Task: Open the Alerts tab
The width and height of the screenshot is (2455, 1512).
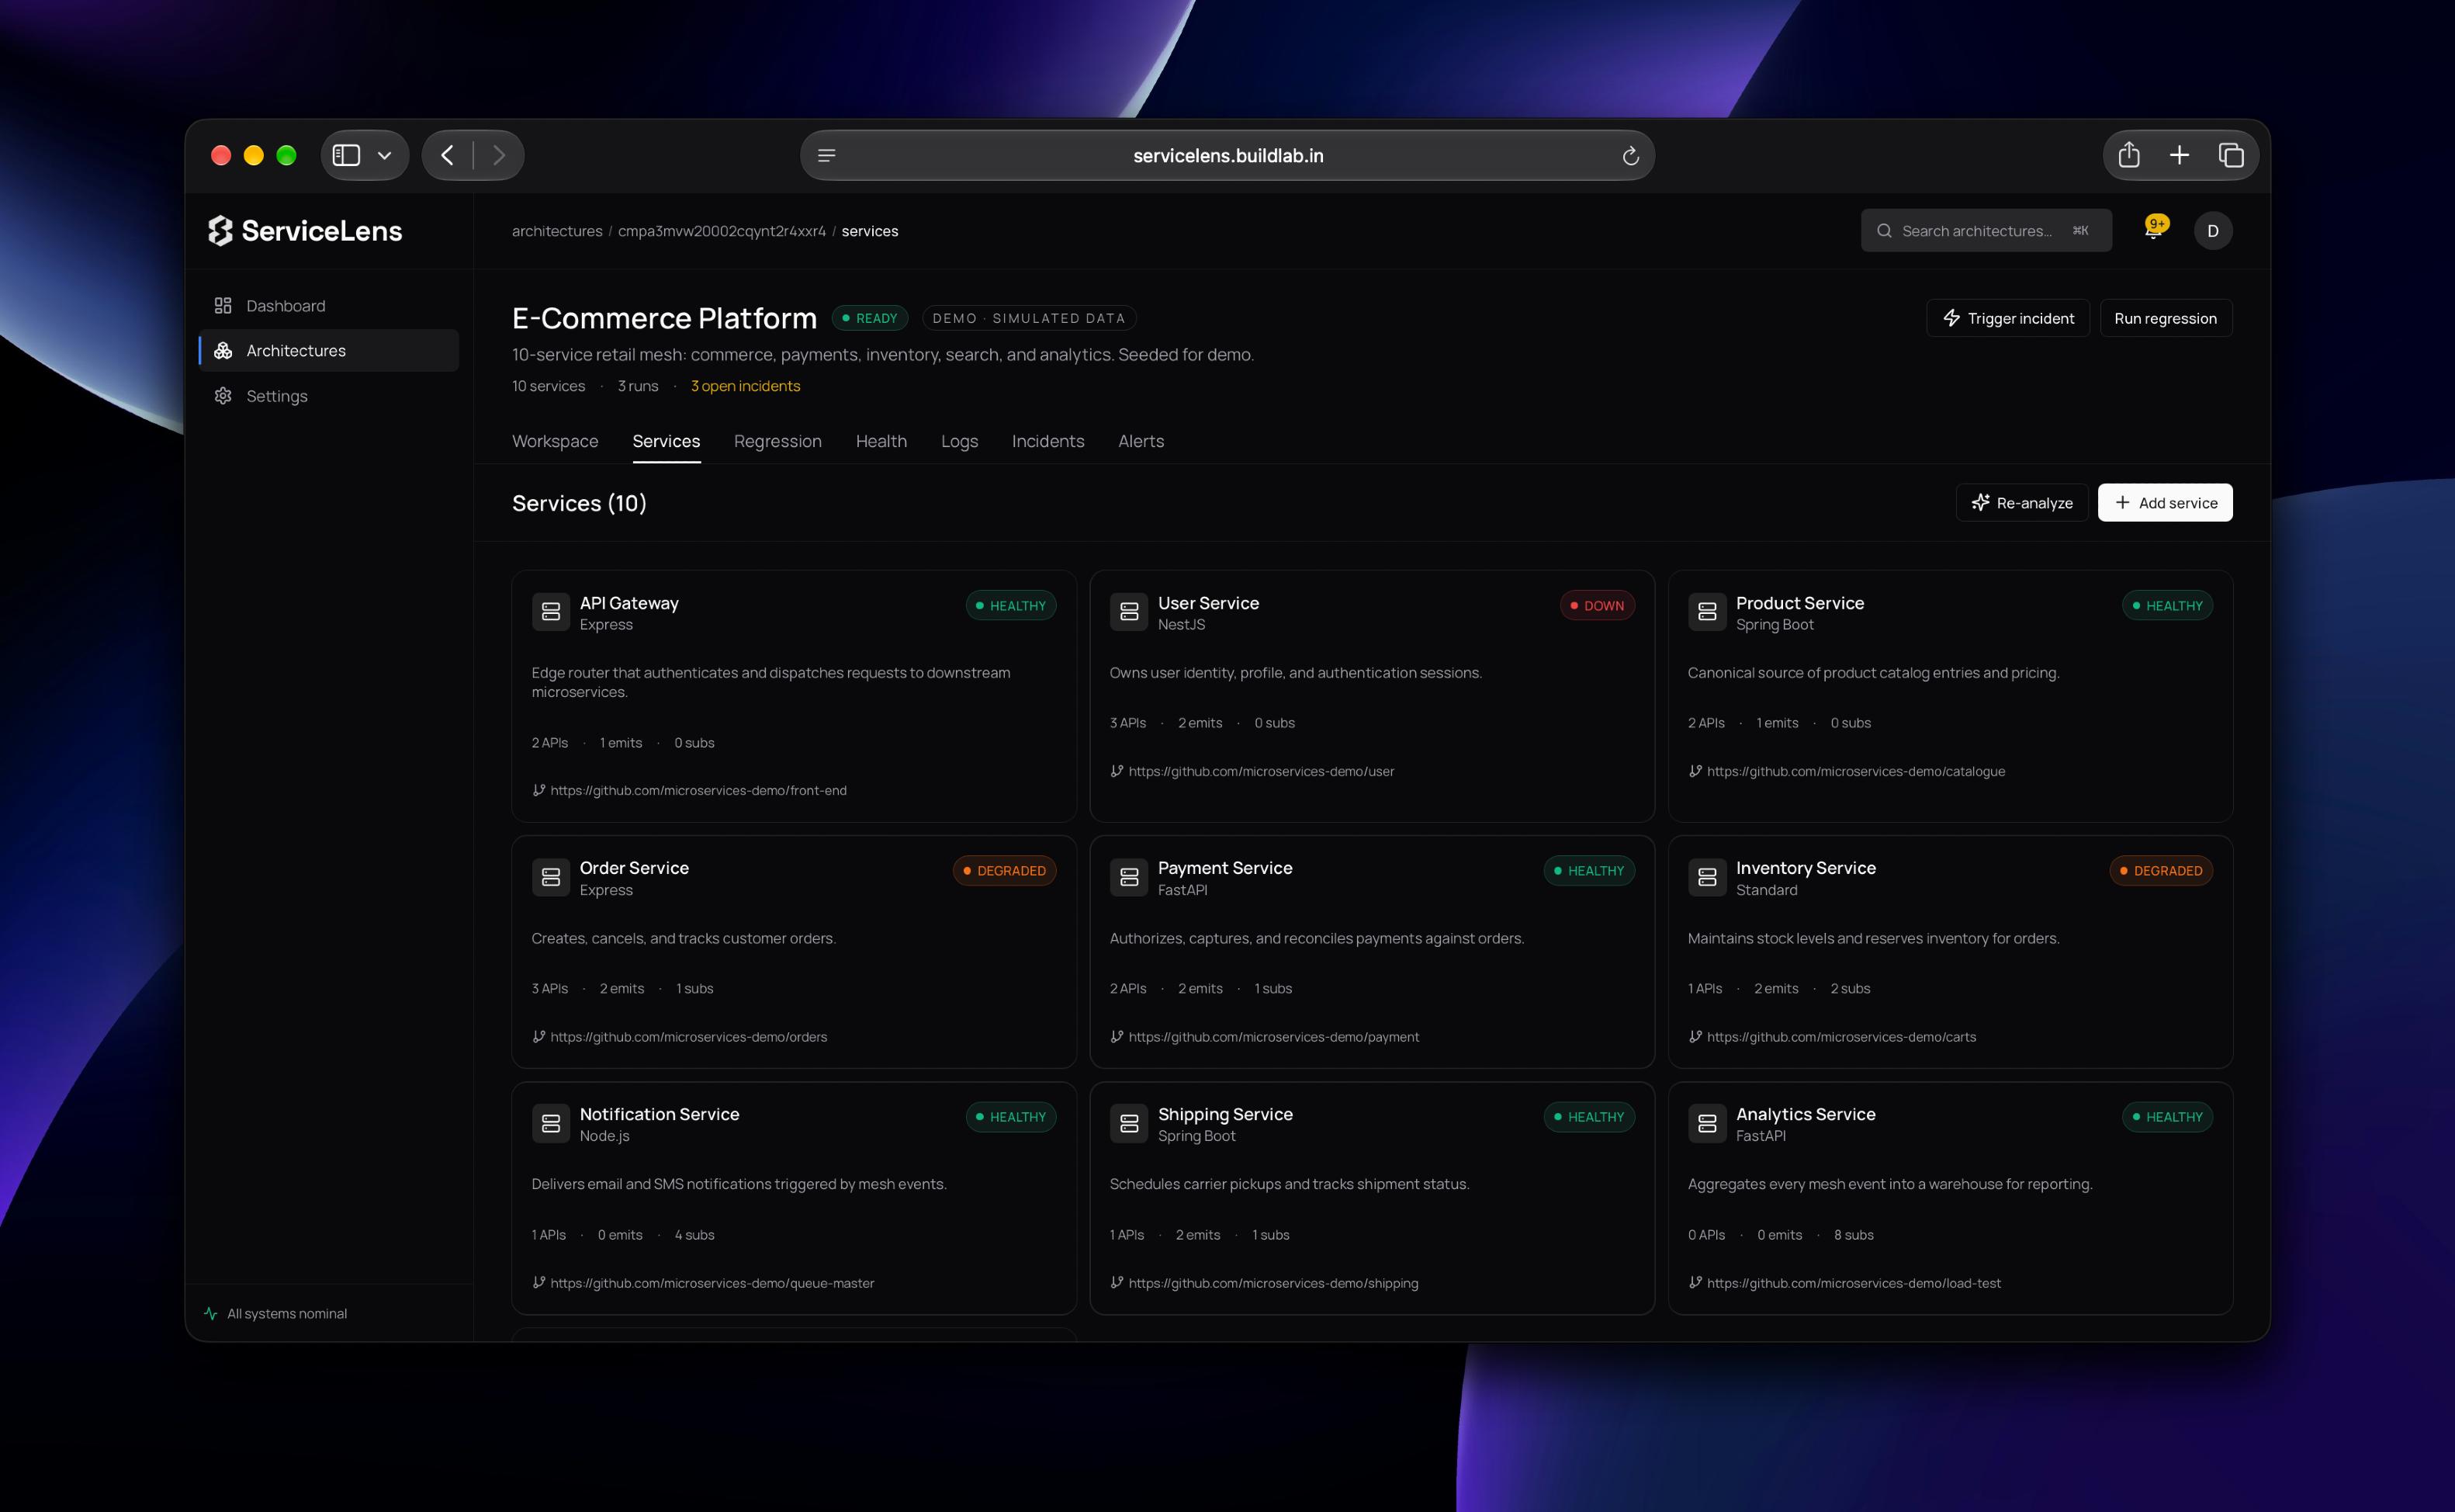Action: [x=1141, y=441]
